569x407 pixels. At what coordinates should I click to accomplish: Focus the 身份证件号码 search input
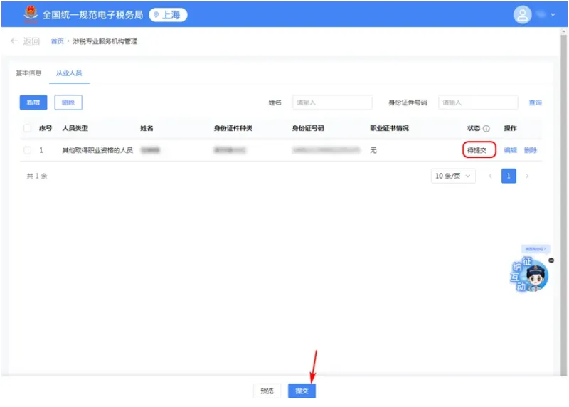pyautogui.click(x=478, y=102)
